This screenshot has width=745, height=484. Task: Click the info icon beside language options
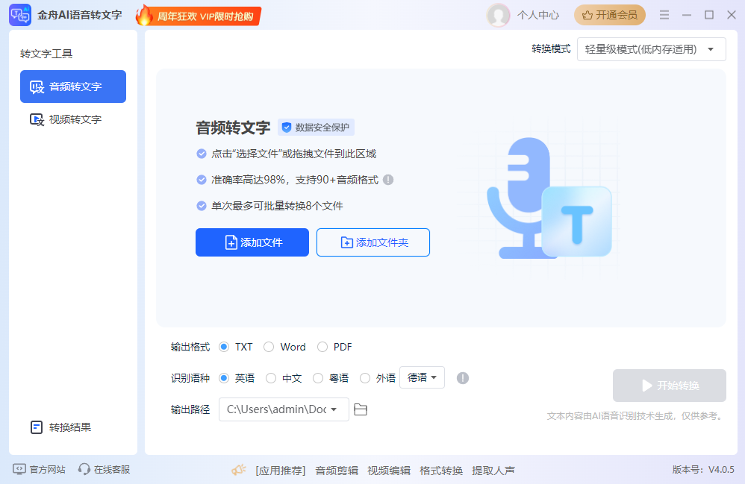(463, 378)
